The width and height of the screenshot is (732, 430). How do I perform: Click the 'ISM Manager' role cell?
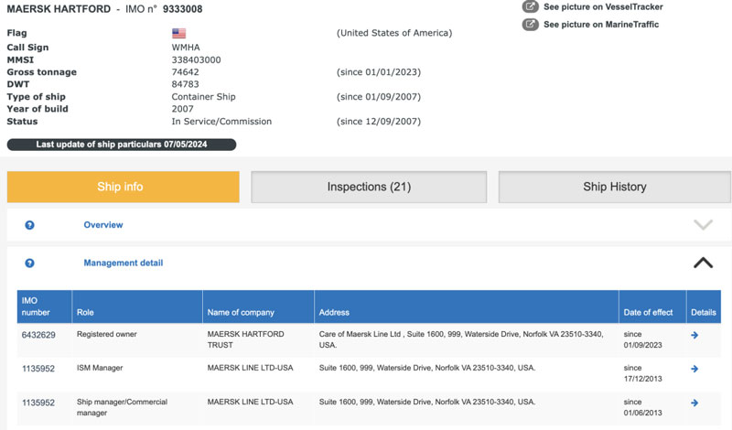pos(100,368)
